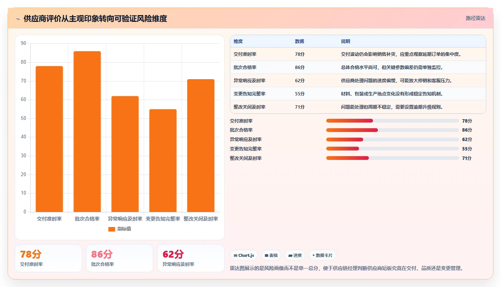Click the lightning icon beside the title
This screenshot has width=501, height=287.
tap(18, 18)
